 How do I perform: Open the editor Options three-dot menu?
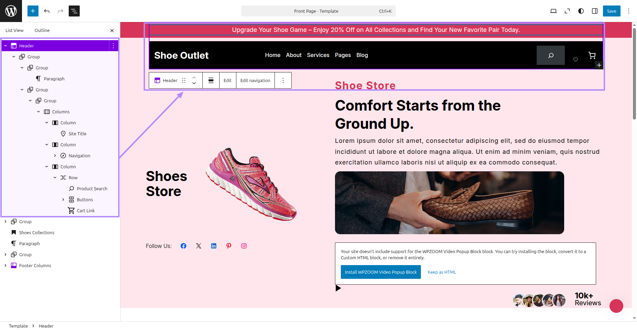[629, 11]
